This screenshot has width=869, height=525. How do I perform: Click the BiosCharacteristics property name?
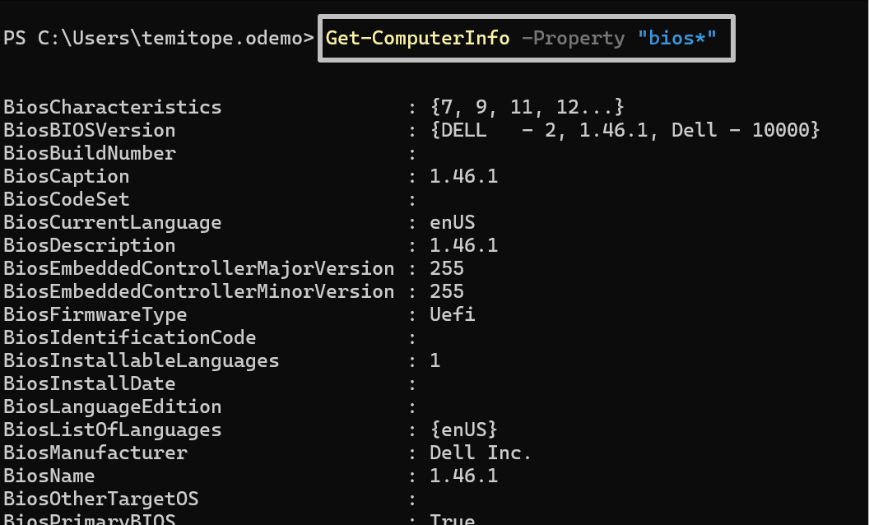113,107
